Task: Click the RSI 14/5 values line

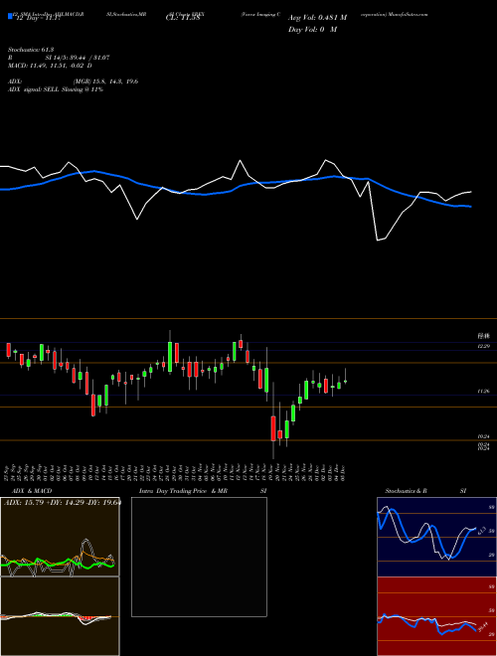Action: coord(78,58)
